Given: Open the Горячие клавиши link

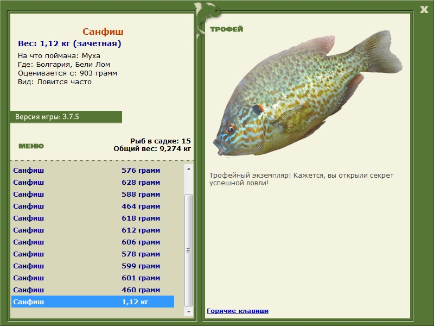Looking at the screenshot, I should 238,311.
